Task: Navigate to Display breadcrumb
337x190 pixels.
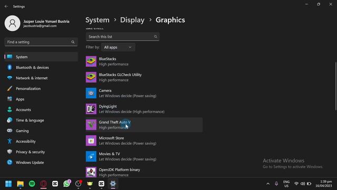Action: (x=132, y=20)
